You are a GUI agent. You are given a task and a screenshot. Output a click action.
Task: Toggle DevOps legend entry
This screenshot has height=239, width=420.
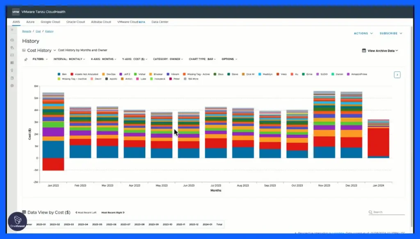(109, 74)
